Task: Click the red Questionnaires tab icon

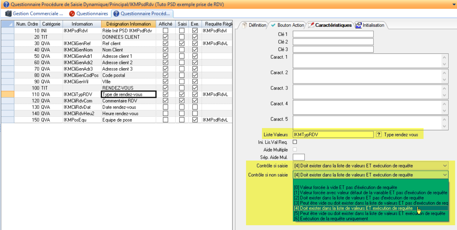Action: point(72,14)
